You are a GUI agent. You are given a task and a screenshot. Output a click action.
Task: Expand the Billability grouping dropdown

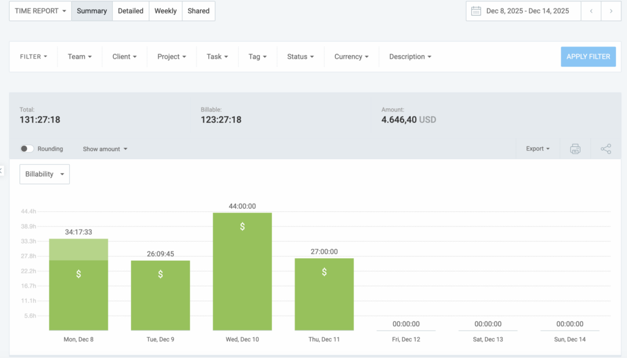point(45,174)
